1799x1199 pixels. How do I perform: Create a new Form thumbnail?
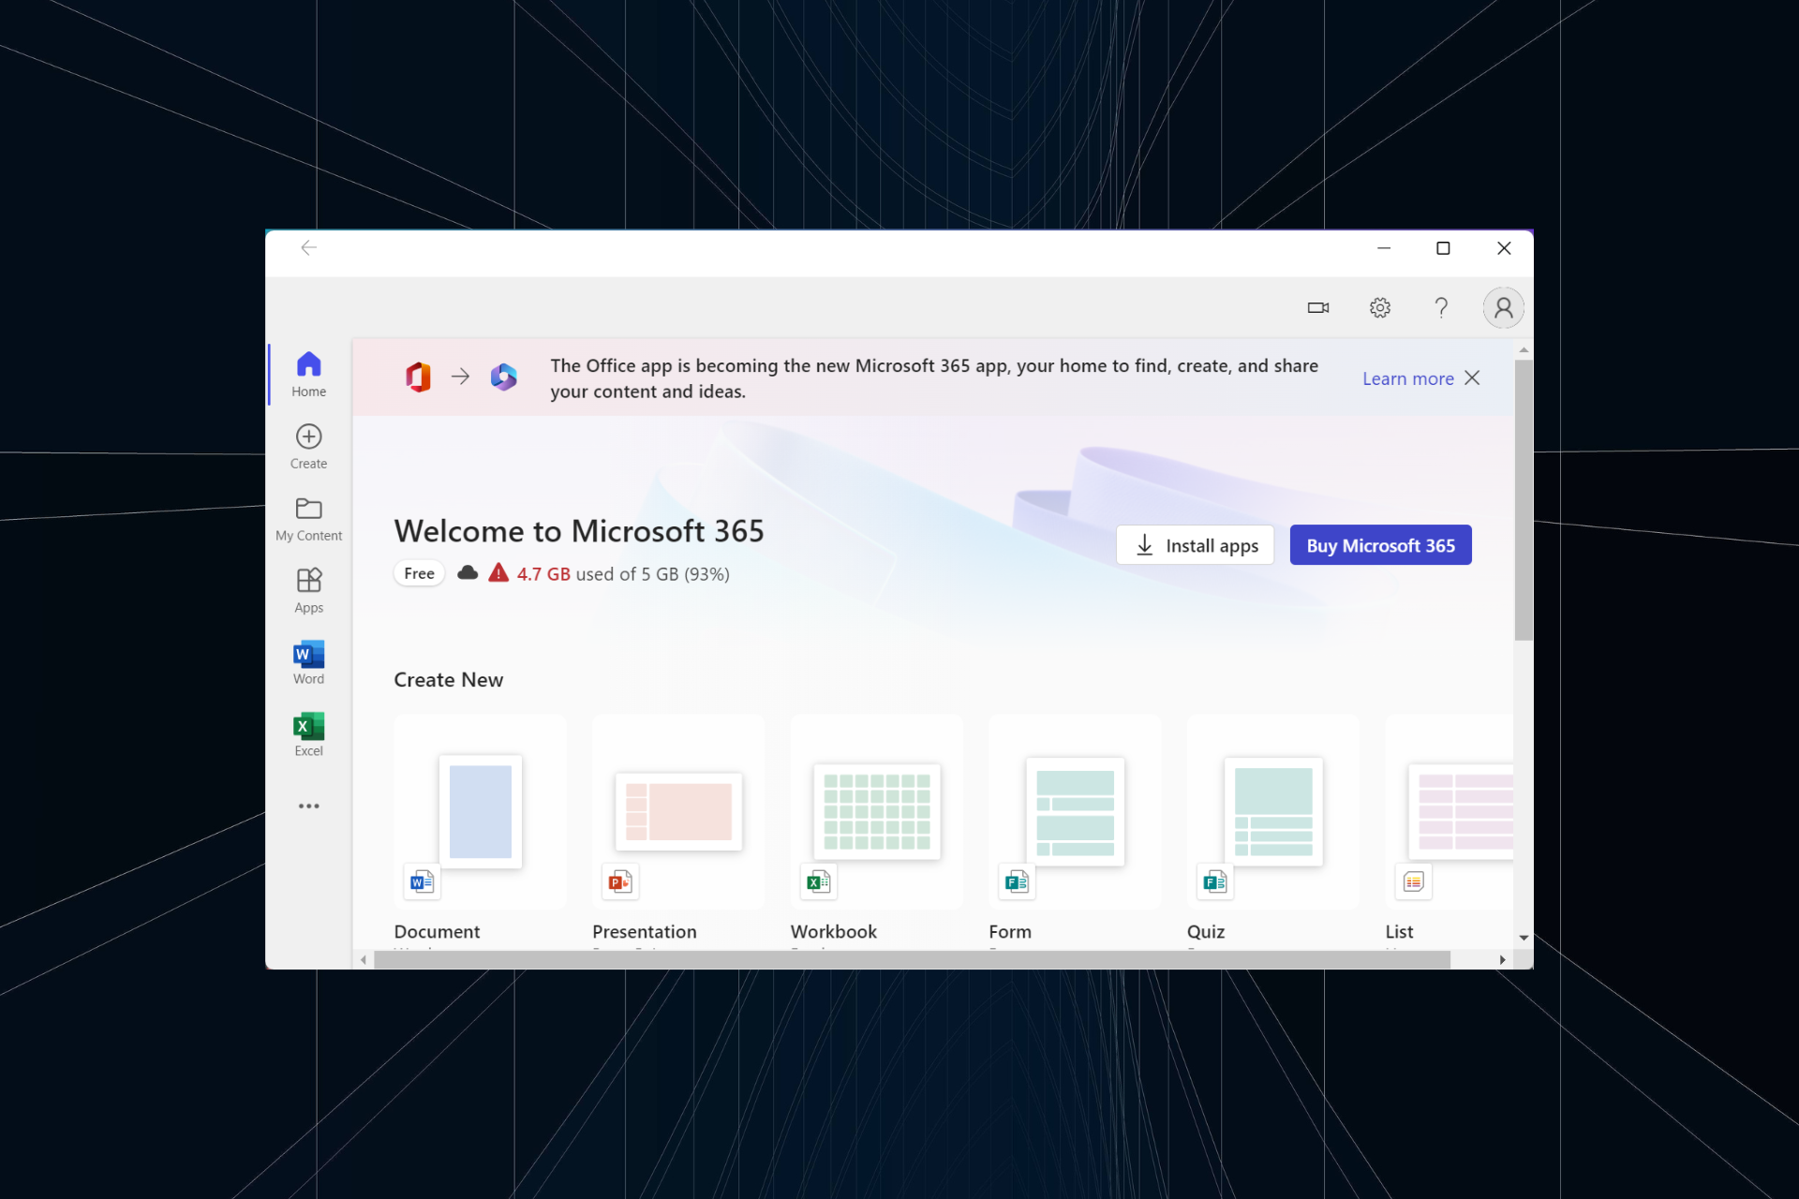(1075, 811)
